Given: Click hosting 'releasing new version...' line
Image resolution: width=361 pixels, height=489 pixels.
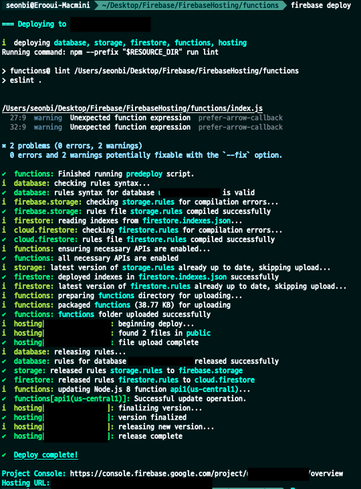Looking at the screenshot, I should coord(108,426).
